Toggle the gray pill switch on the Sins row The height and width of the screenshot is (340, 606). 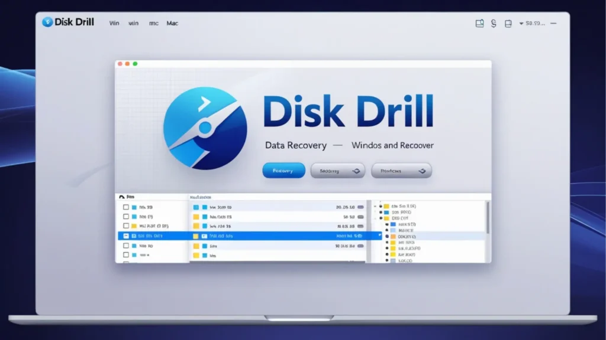click(x=360, y=246)
